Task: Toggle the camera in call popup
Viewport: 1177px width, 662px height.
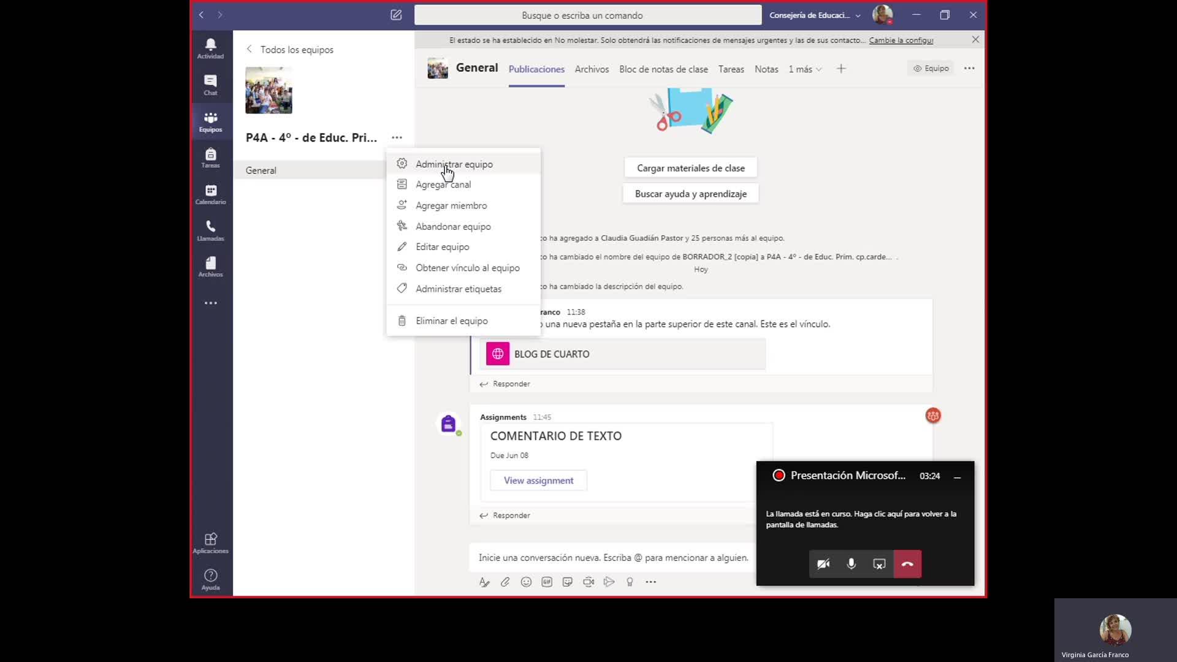Action: pyautogui.click(x=823, y=564)
